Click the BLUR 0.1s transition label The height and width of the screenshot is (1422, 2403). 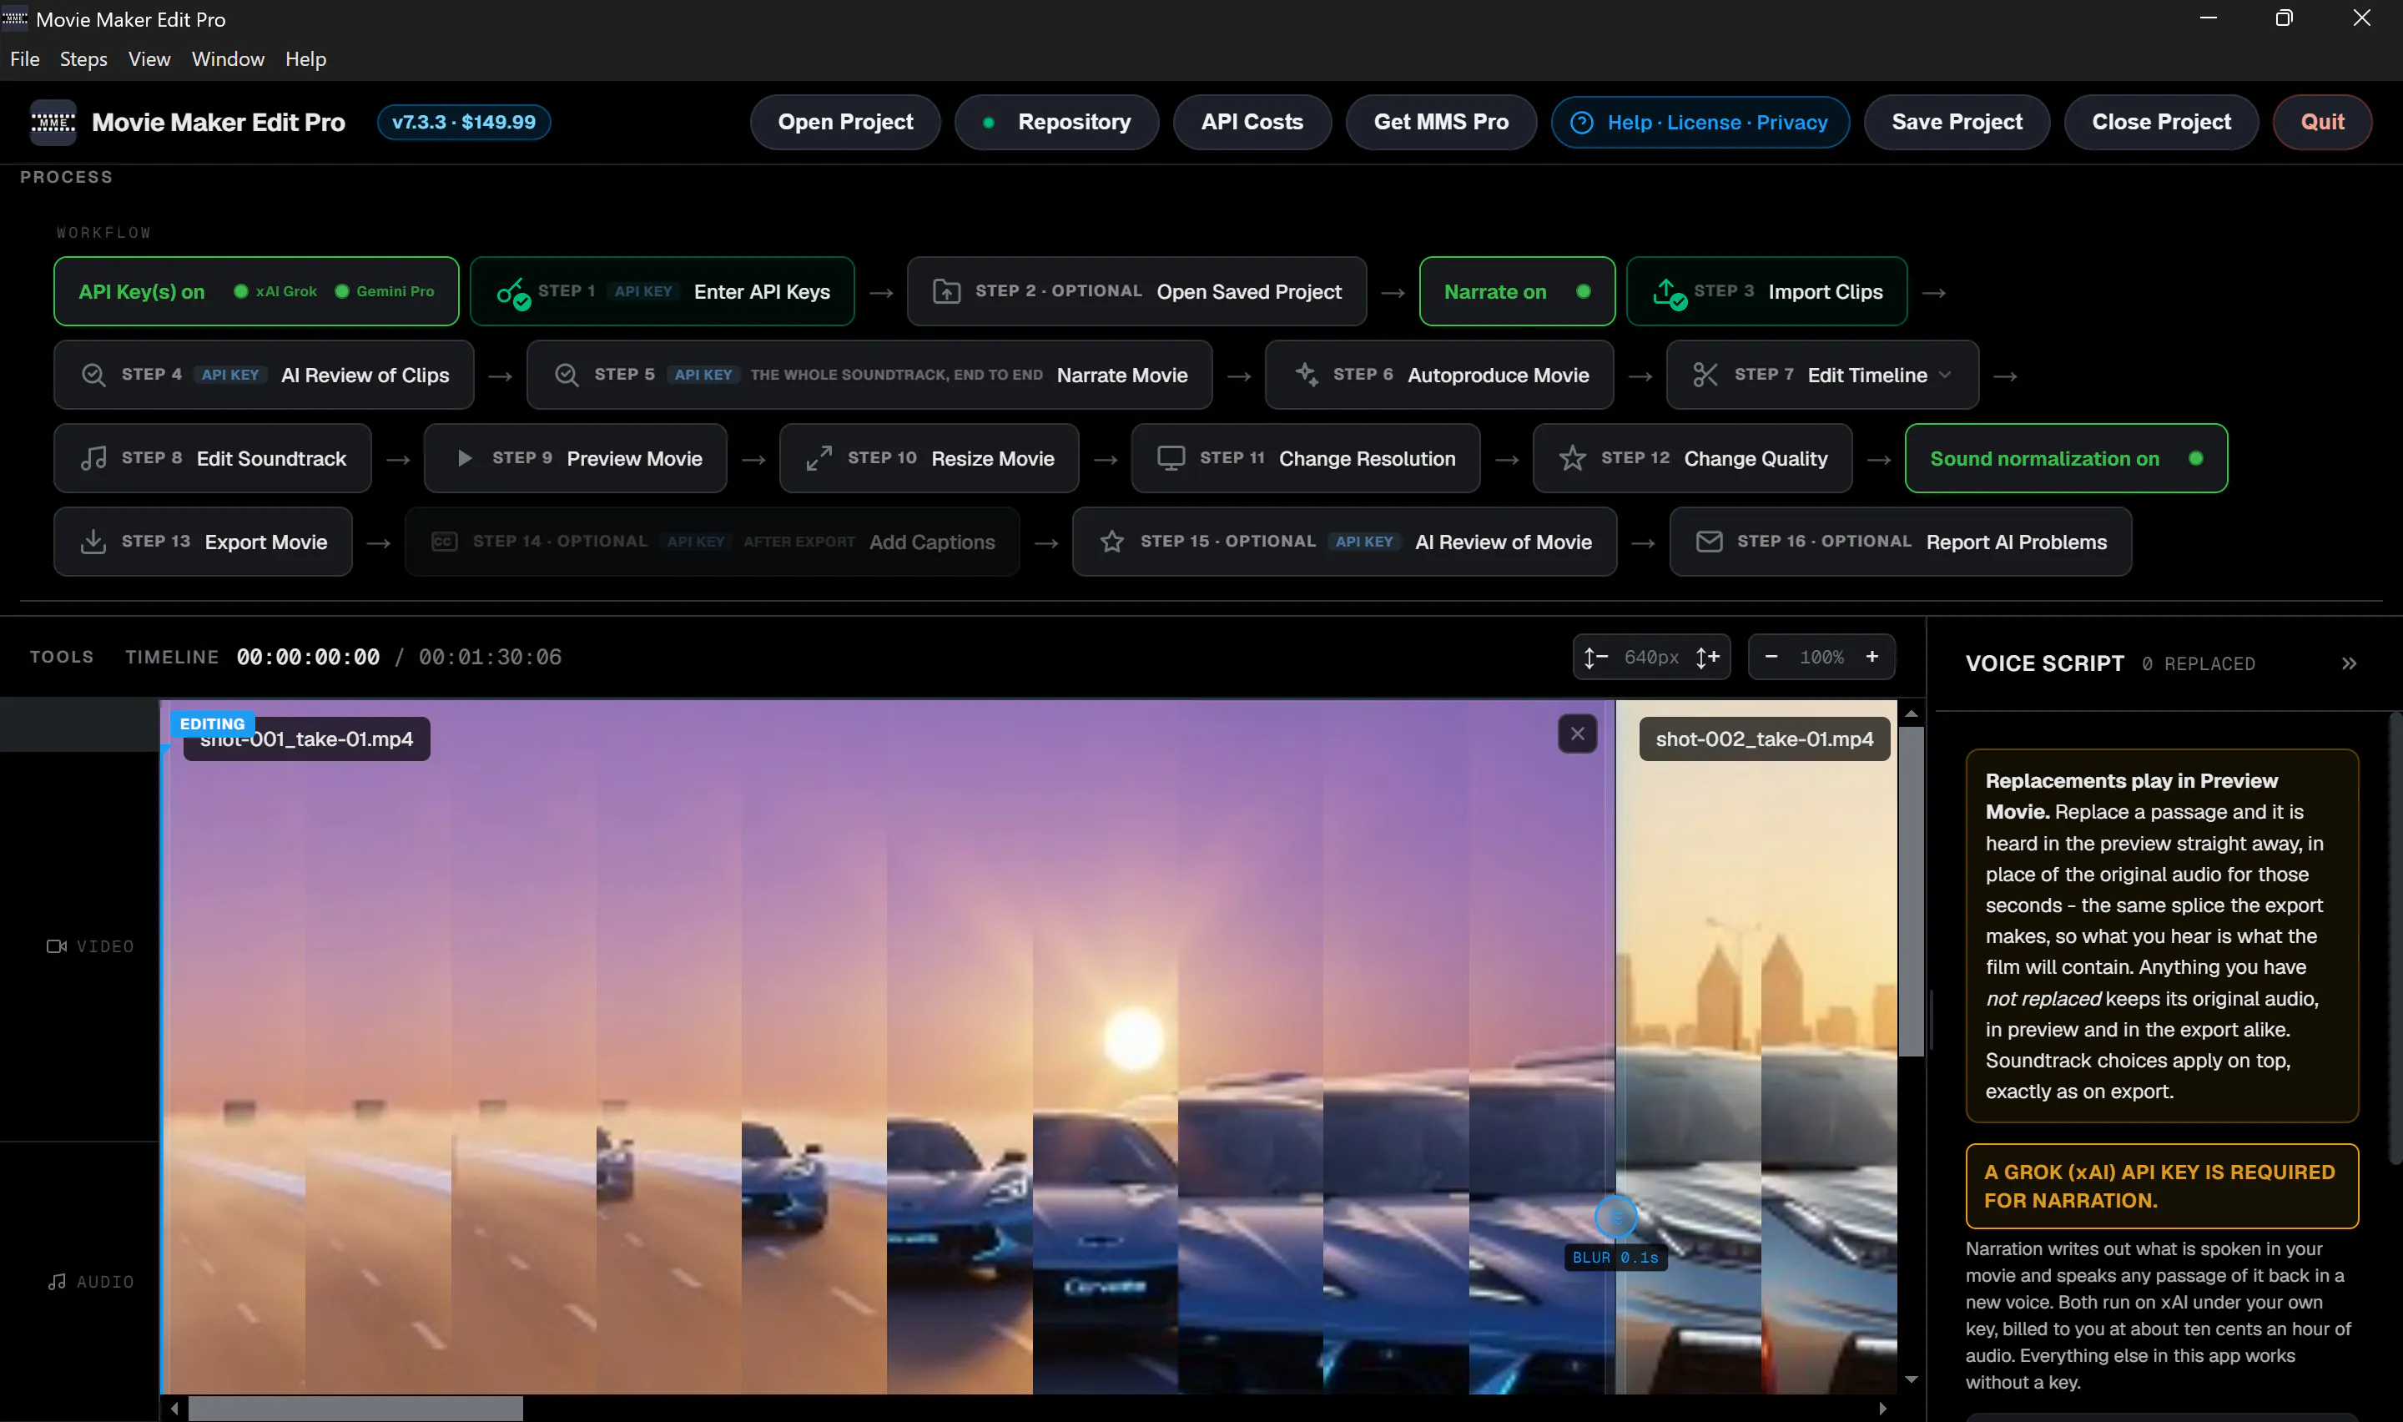1615,1258
